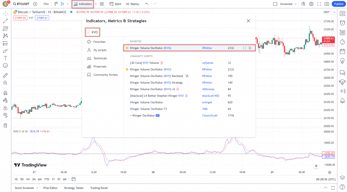Image resolution: width=347 pixels, height=192 pixels.
Task: Open the 15m interval selector
Action: pyautogui.click(x=46, y=4)
